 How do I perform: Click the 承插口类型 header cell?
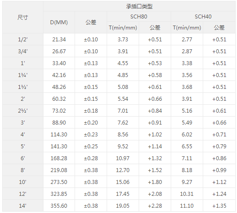tap(139, 6)
